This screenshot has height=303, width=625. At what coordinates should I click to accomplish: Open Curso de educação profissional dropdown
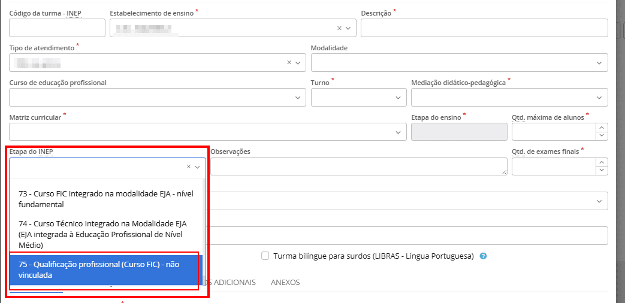click(298, 98)
